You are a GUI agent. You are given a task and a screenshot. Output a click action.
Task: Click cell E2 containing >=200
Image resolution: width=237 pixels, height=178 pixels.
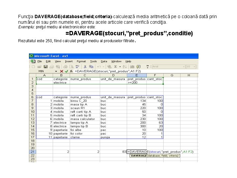point(137,82)
